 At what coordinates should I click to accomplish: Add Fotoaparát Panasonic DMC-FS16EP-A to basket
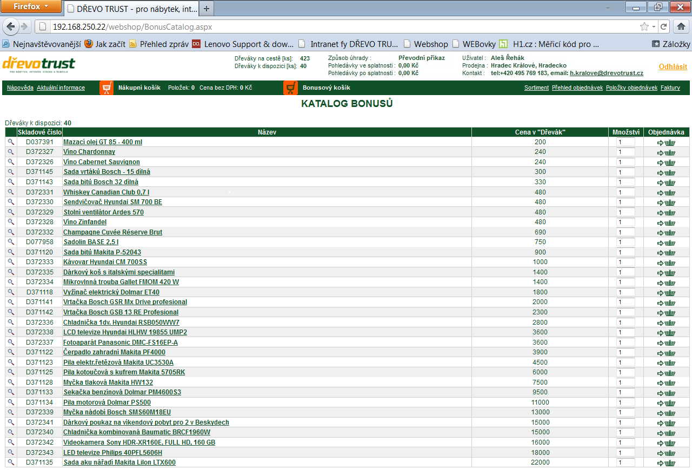coord(667,343)
